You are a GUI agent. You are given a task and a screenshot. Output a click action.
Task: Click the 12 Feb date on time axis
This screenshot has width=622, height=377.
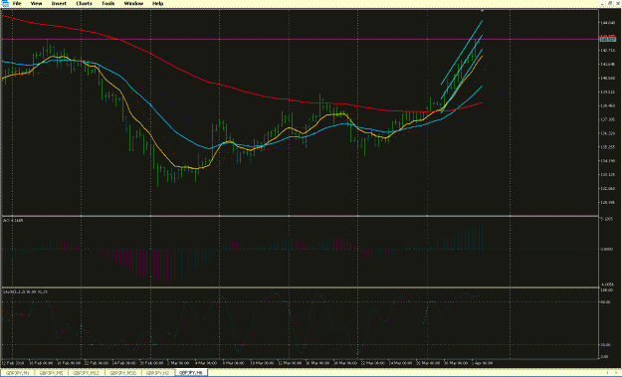[13, 363]
